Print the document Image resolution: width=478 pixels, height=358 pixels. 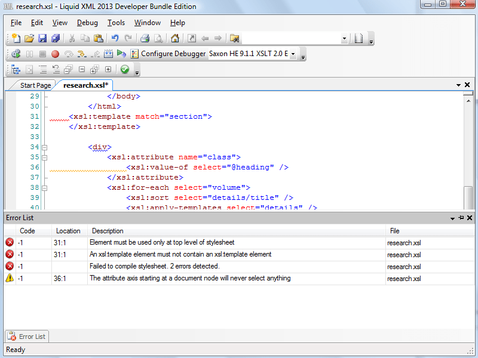[145, 38]
